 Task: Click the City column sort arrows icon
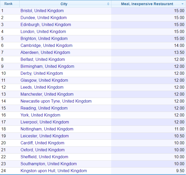(108, 4)
